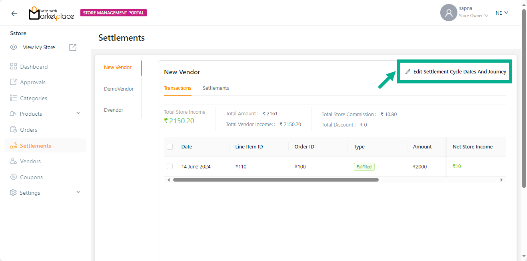
Task: Switch to the Settlements tab
Action: click(x=216, y=88)
